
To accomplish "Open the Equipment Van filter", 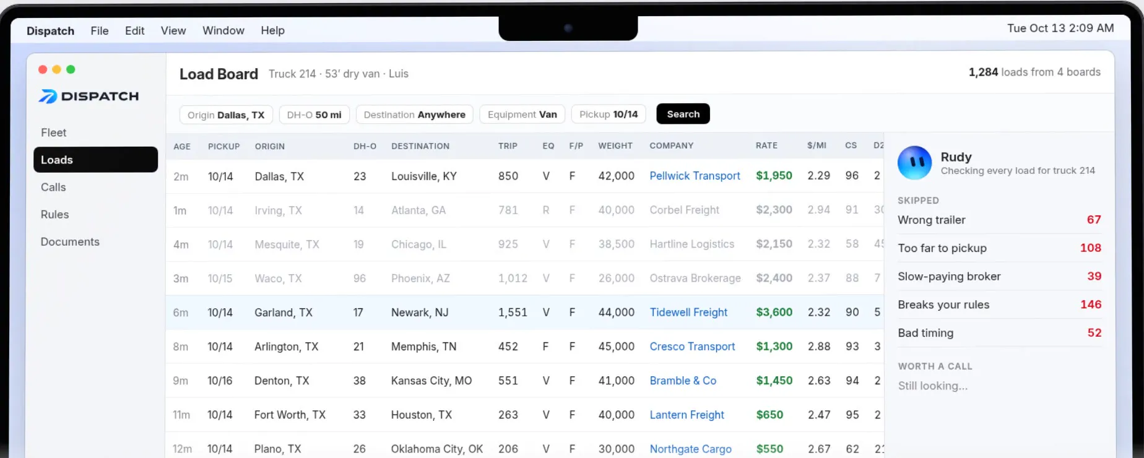I will 522,114.
